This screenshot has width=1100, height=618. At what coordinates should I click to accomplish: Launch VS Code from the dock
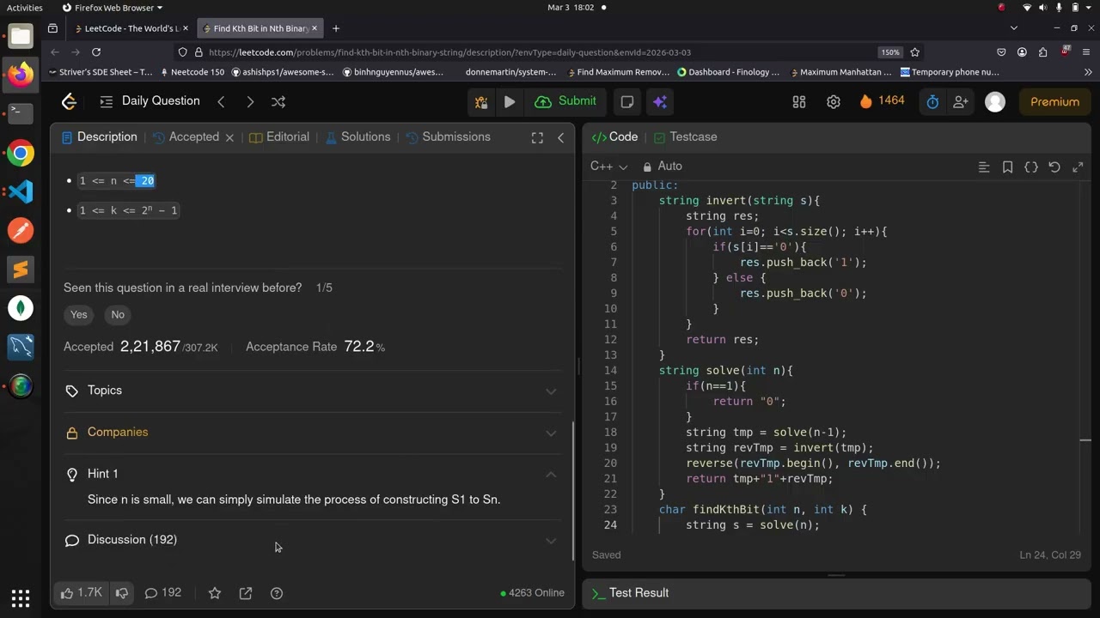click(x=21, y=191)
